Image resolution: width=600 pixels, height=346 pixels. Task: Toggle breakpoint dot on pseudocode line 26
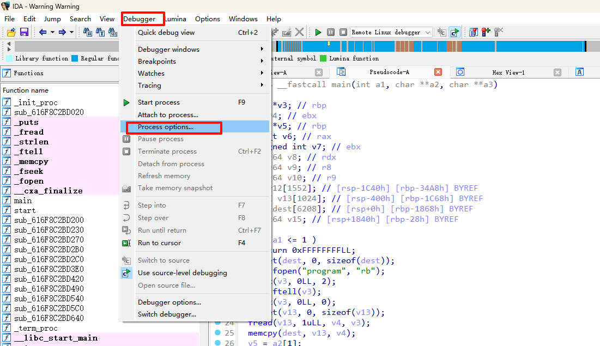click(218, 343)
